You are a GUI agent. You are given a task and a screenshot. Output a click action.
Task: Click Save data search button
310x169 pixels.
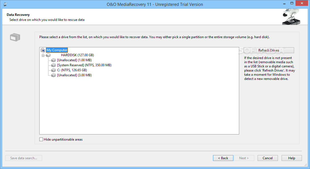24,158
